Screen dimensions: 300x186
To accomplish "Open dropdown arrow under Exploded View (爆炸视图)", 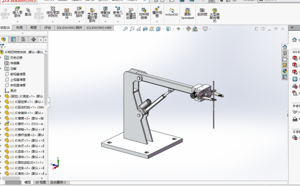I will click(157, 21).
